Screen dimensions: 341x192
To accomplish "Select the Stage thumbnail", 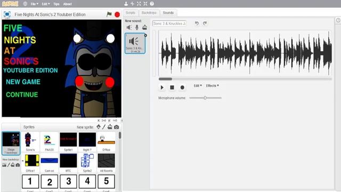I will coord(11,143).
